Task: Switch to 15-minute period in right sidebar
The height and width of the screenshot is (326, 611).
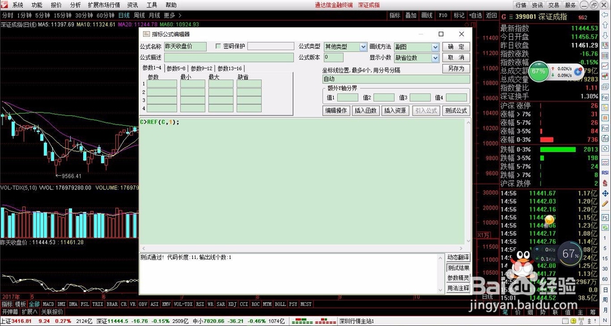Action: click(605, 258)
